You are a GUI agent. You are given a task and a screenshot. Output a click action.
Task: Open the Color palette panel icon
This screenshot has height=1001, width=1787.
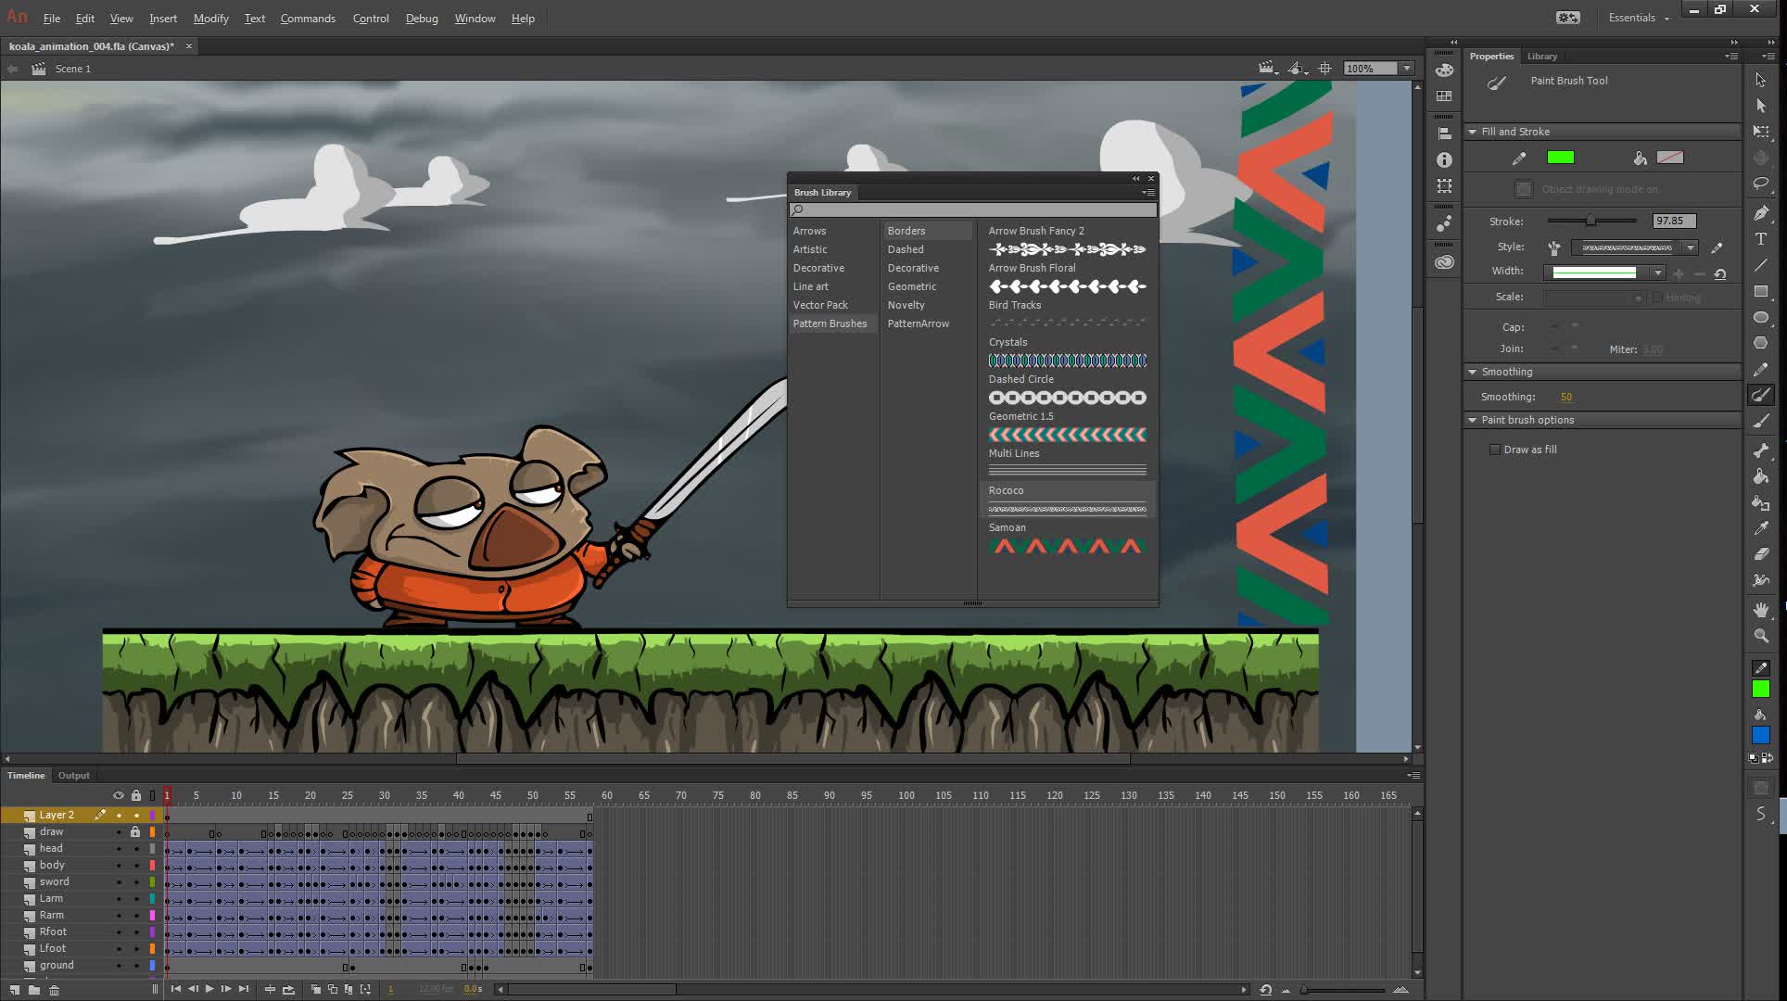tap(1444, 70)
